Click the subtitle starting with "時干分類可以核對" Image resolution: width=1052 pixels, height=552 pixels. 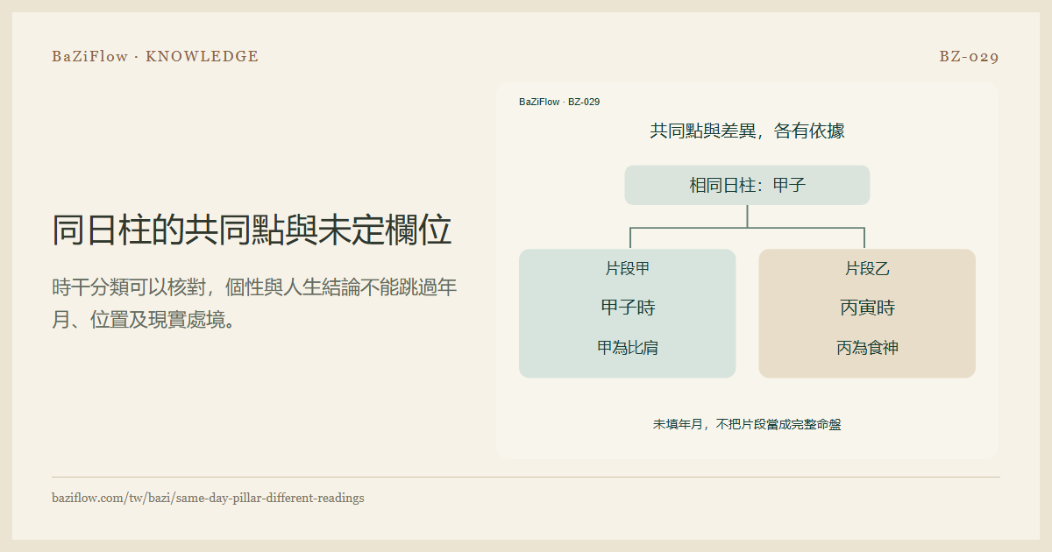pos(254,303)
